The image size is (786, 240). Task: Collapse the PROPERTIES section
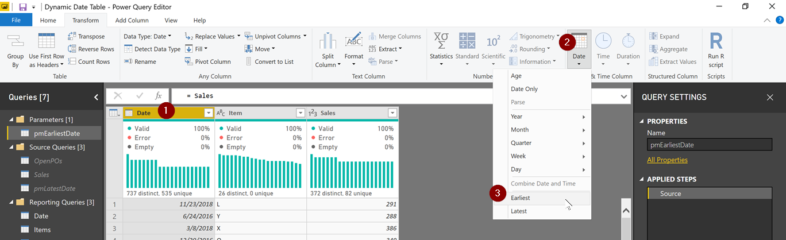point(641,121)
